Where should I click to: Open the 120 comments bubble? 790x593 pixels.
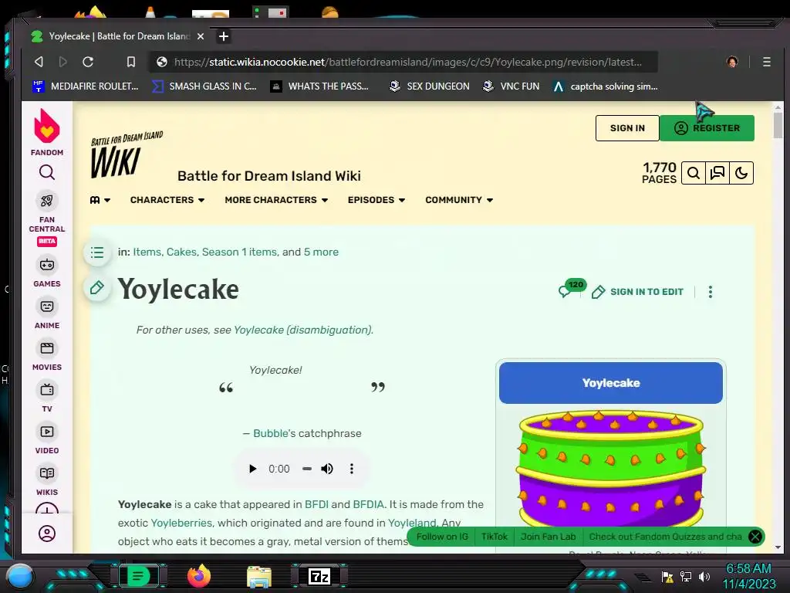coord(572,289)
